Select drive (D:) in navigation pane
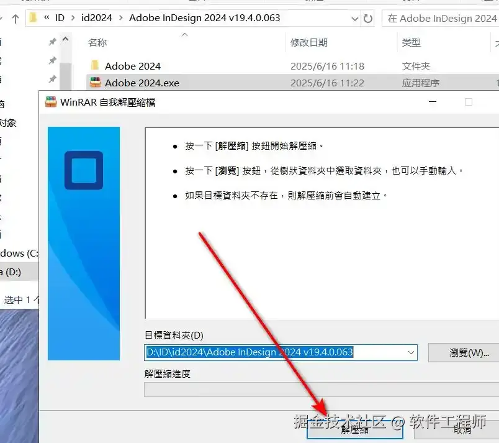 coord(19,272)
